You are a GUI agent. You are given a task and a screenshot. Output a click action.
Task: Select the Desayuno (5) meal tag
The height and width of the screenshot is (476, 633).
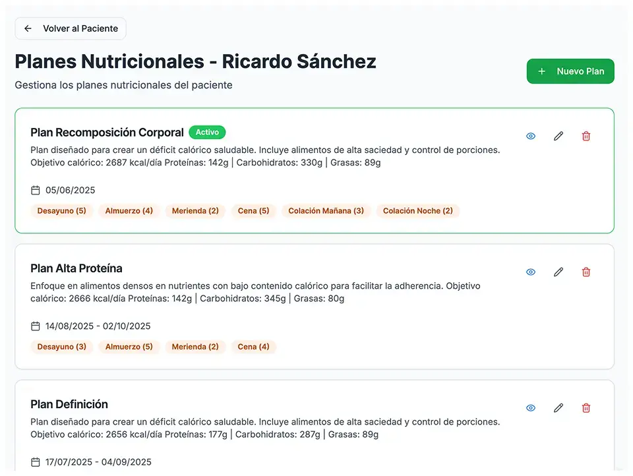pos(61,211)
